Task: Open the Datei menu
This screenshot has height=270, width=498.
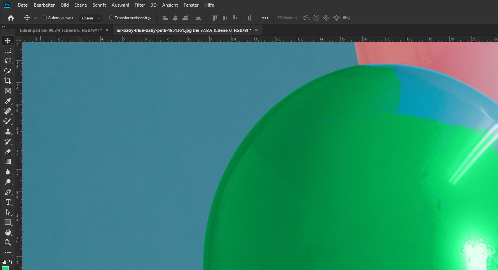Action: pos(23,5)
